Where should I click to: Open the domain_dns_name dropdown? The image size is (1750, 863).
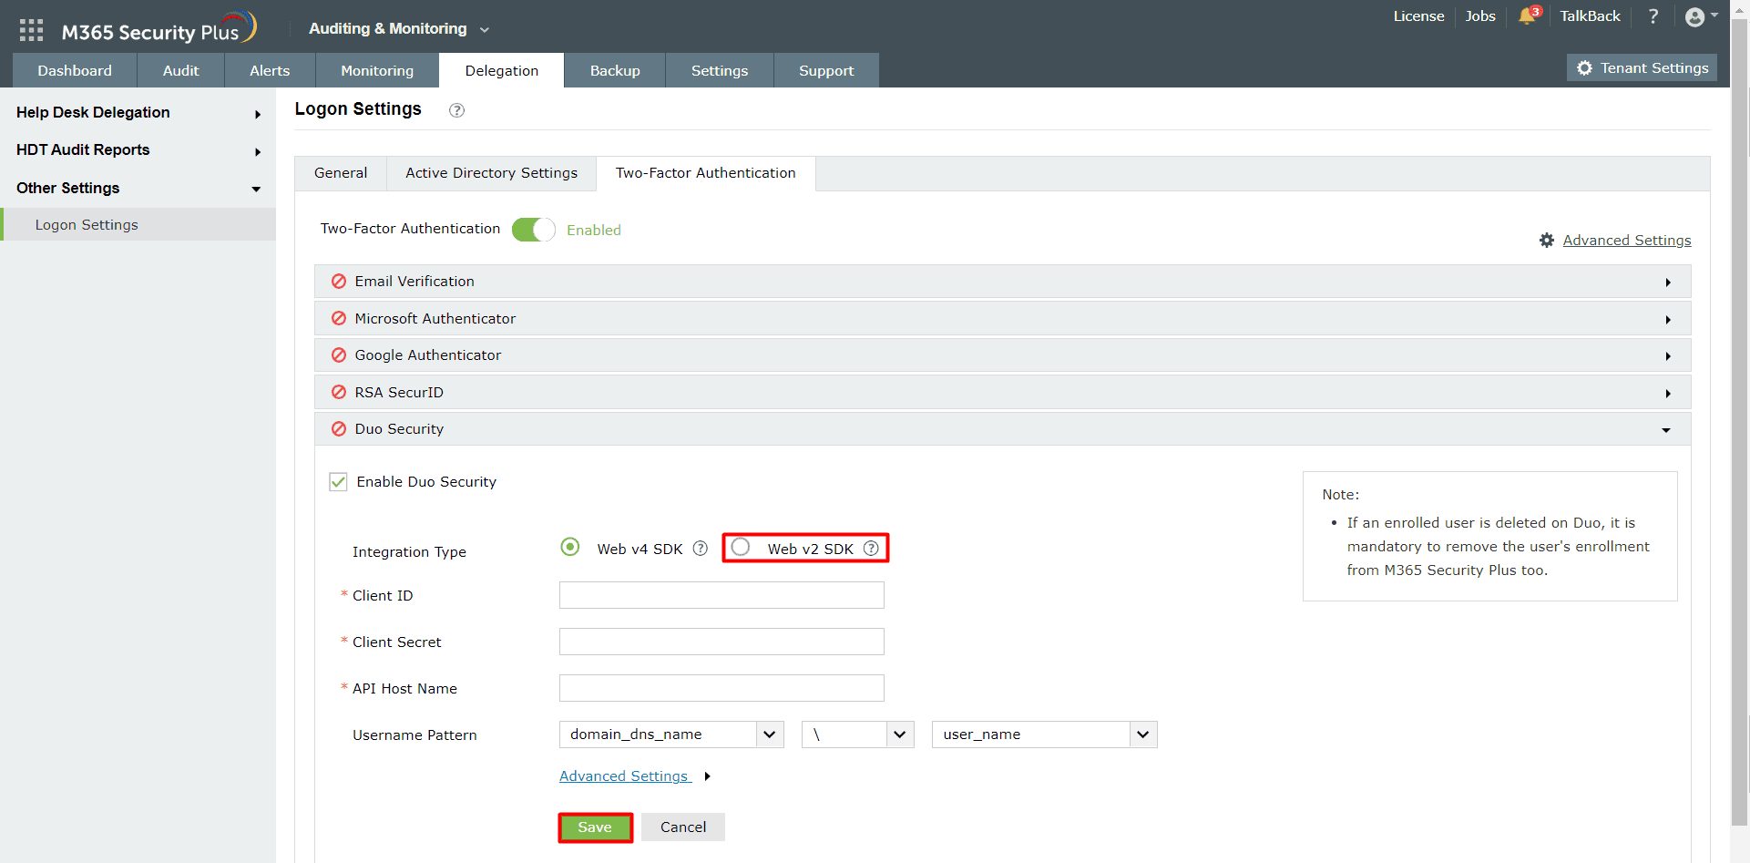click(671, 735)
